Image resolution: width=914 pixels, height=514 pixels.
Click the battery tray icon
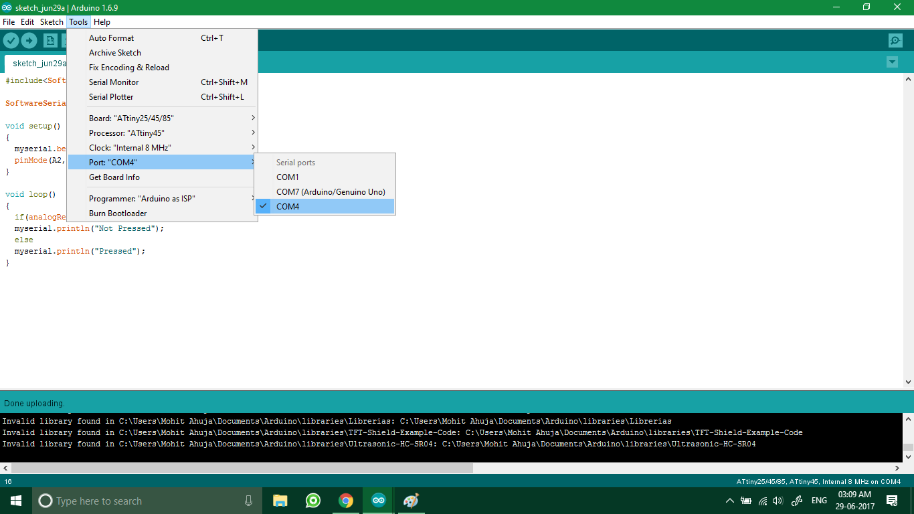(x=746, y=501)
